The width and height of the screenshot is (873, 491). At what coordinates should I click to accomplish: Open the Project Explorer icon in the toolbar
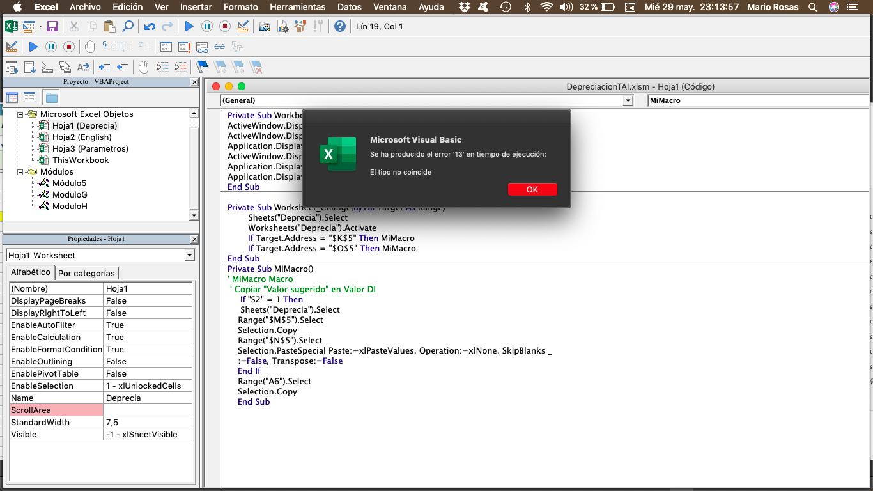point(265,26)
